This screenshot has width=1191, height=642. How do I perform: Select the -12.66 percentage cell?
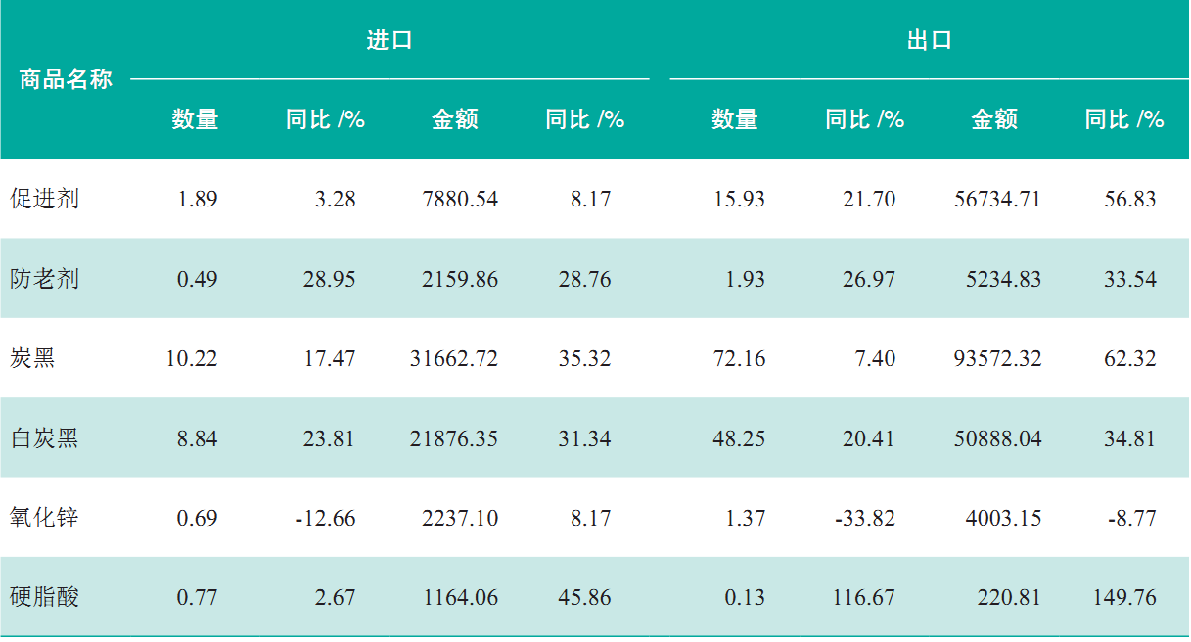(x=325, y=518)
